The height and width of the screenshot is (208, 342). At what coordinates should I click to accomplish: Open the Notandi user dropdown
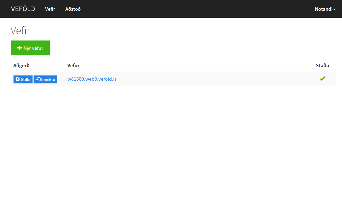[325, 9]
